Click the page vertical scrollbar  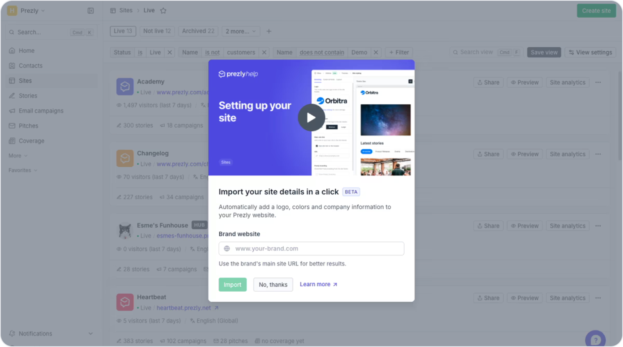pos(620,115)
